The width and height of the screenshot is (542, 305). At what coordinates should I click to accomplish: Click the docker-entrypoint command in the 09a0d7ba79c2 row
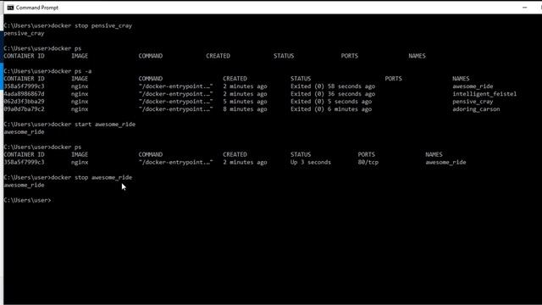175,109
